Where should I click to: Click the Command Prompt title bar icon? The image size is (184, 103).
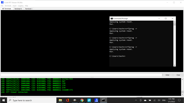tap(112, 19)
